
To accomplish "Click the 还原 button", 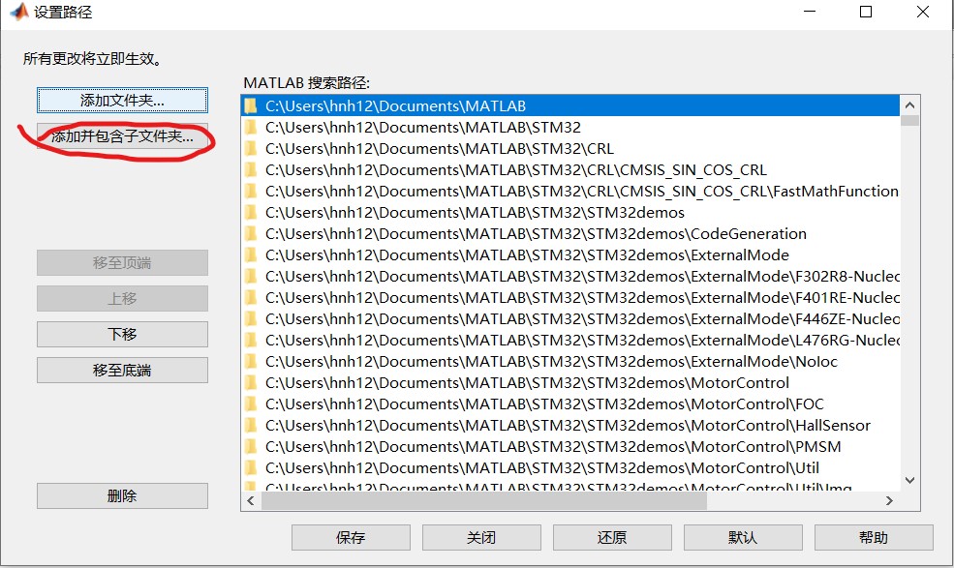I will (x=612, y=538).
